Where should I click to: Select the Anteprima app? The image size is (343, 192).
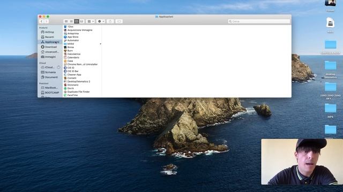click(71, 34)
